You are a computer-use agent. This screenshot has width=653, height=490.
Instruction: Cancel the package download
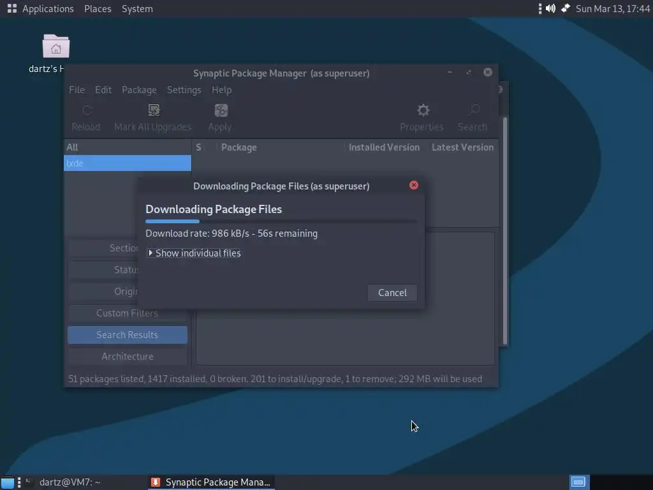(x=392, y=292)
